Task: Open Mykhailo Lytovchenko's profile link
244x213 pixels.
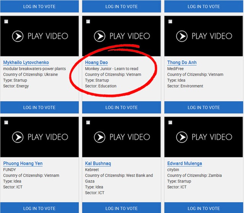Action: point(26,63)
